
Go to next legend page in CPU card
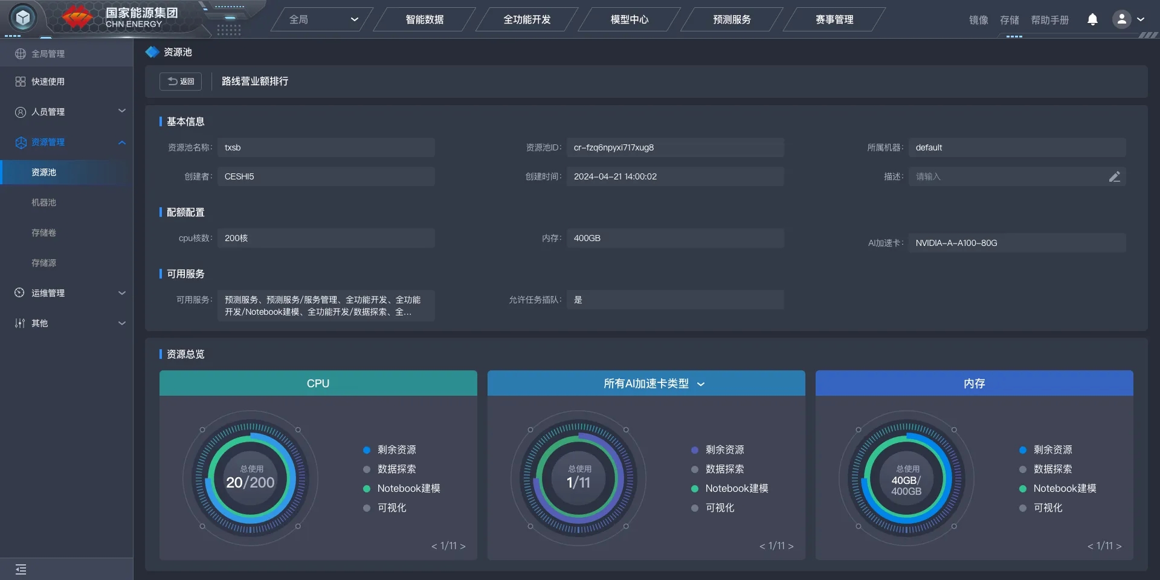(x=463, y=546)
